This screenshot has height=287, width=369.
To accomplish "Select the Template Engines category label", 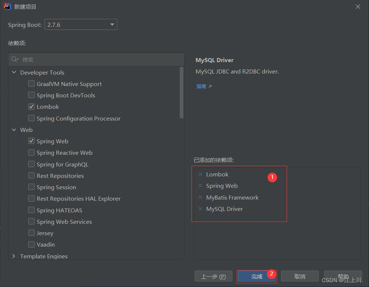I will point(44,256).
